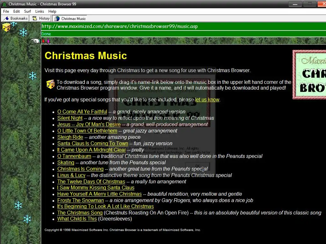Click the Linus & Lucy link
The height and width of the screenshot is (244, 326).
pos(71,175)
